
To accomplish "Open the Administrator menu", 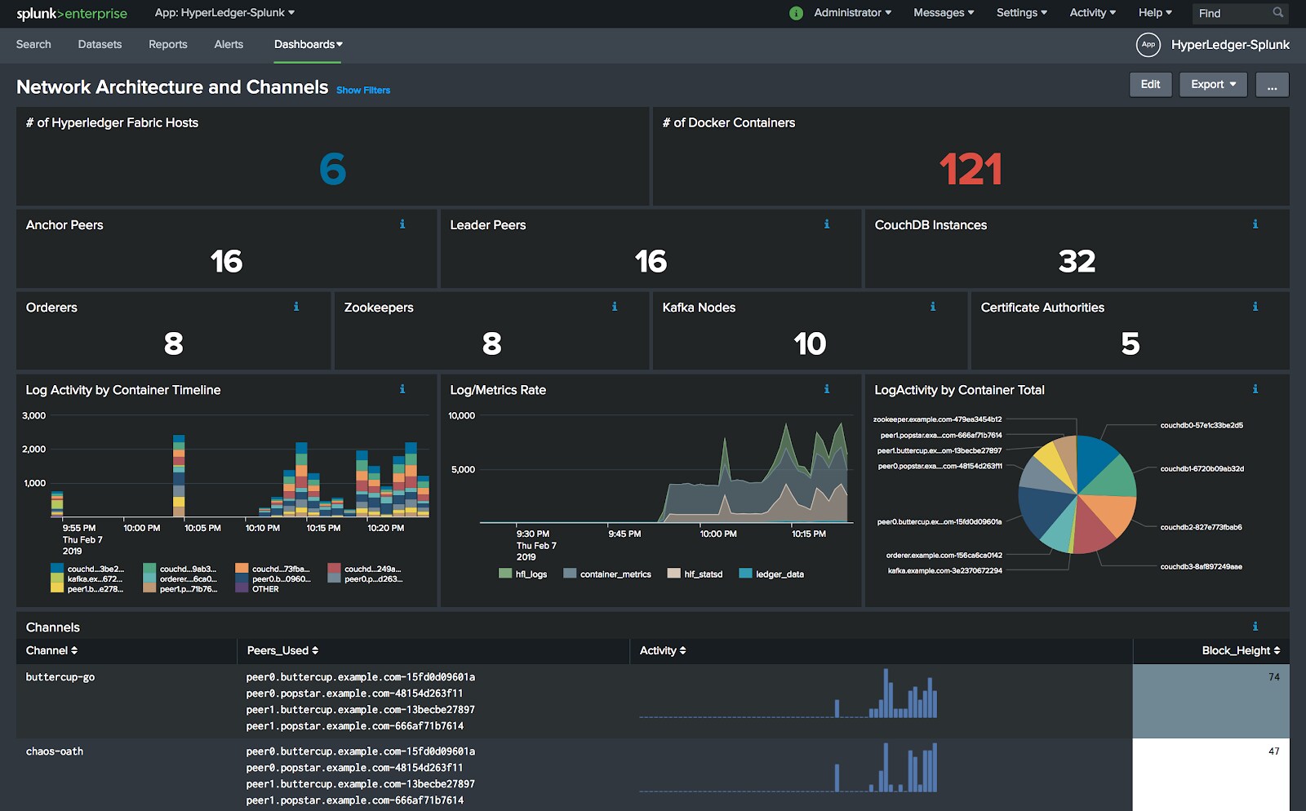I will [x=852, y=12].
